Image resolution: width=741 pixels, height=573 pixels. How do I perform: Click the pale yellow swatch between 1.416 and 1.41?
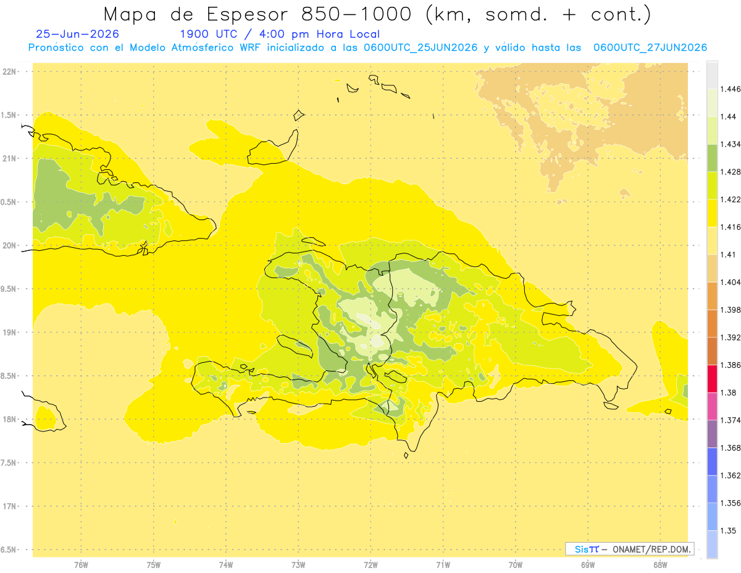click(x=712, y=240)
